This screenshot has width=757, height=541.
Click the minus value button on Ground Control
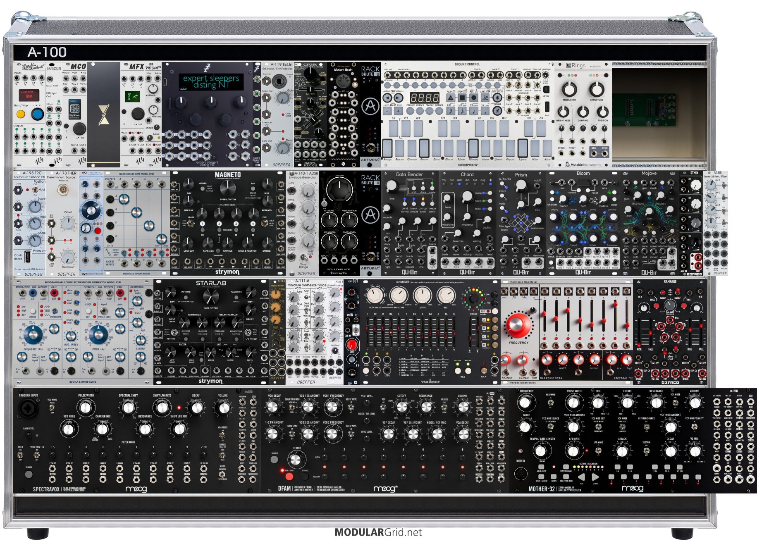(x=387, y=111)
